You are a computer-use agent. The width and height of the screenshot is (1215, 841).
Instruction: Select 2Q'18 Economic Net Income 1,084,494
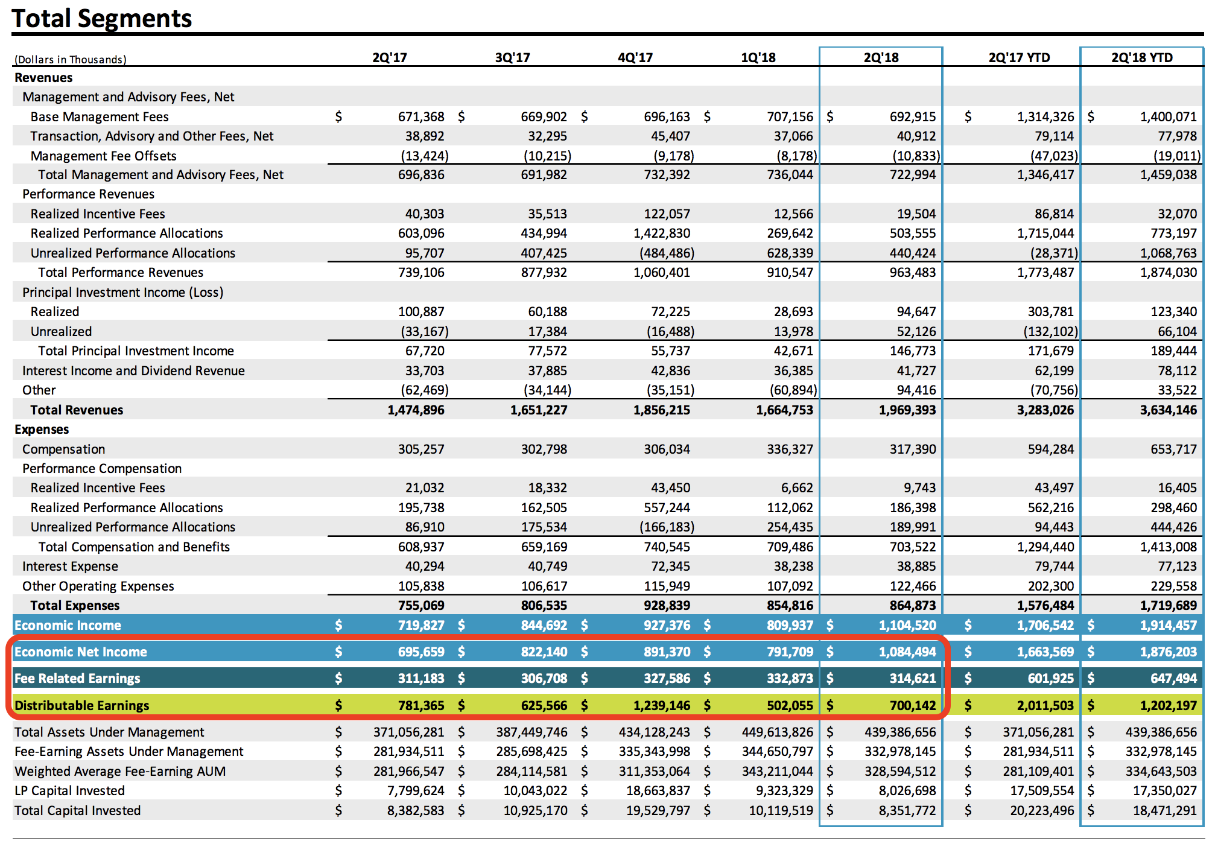click(907, 652)
